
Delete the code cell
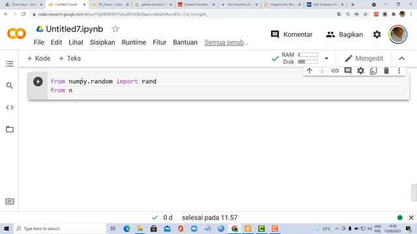pos(386,71)
